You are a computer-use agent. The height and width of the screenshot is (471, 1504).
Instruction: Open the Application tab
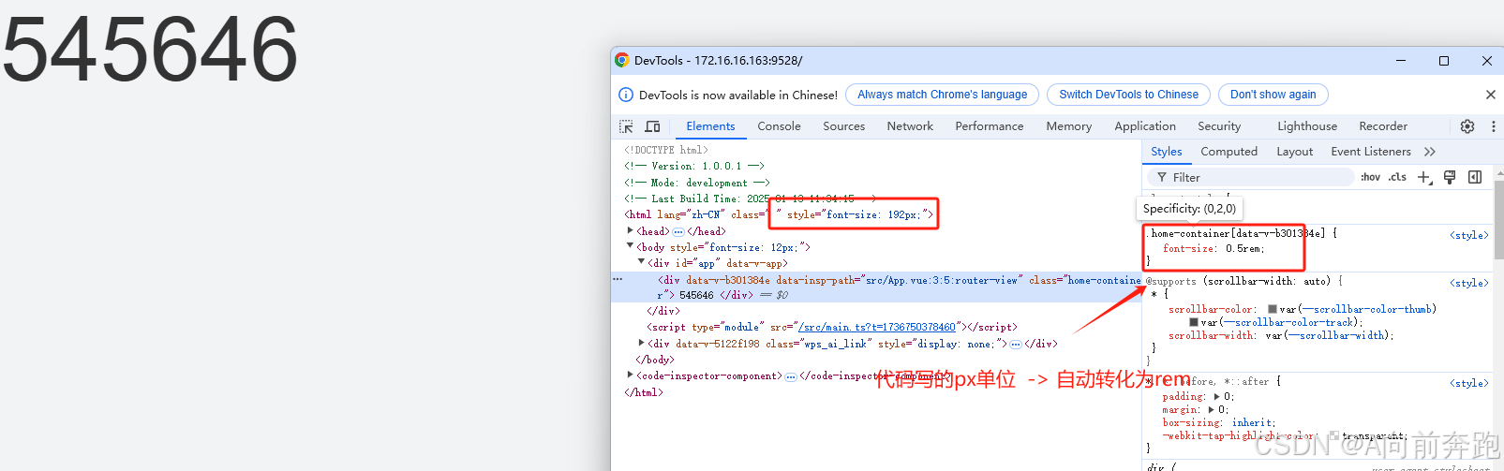point(1145,126)
